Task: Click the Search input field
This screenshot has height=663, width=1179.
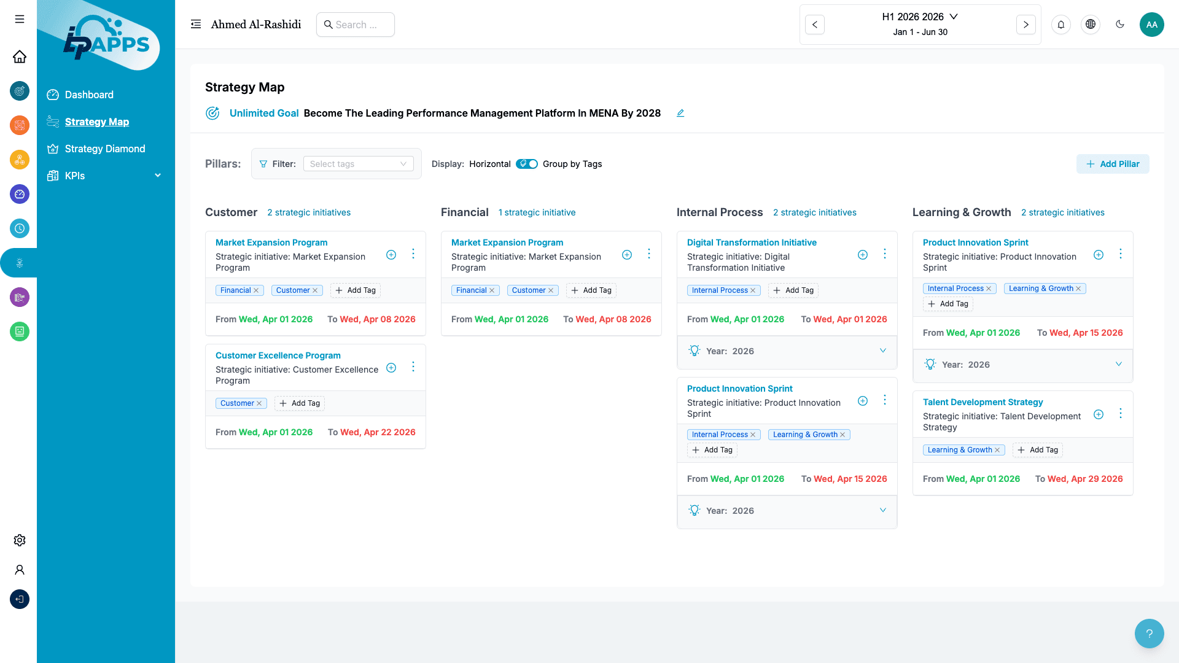Action: point(356,25)
